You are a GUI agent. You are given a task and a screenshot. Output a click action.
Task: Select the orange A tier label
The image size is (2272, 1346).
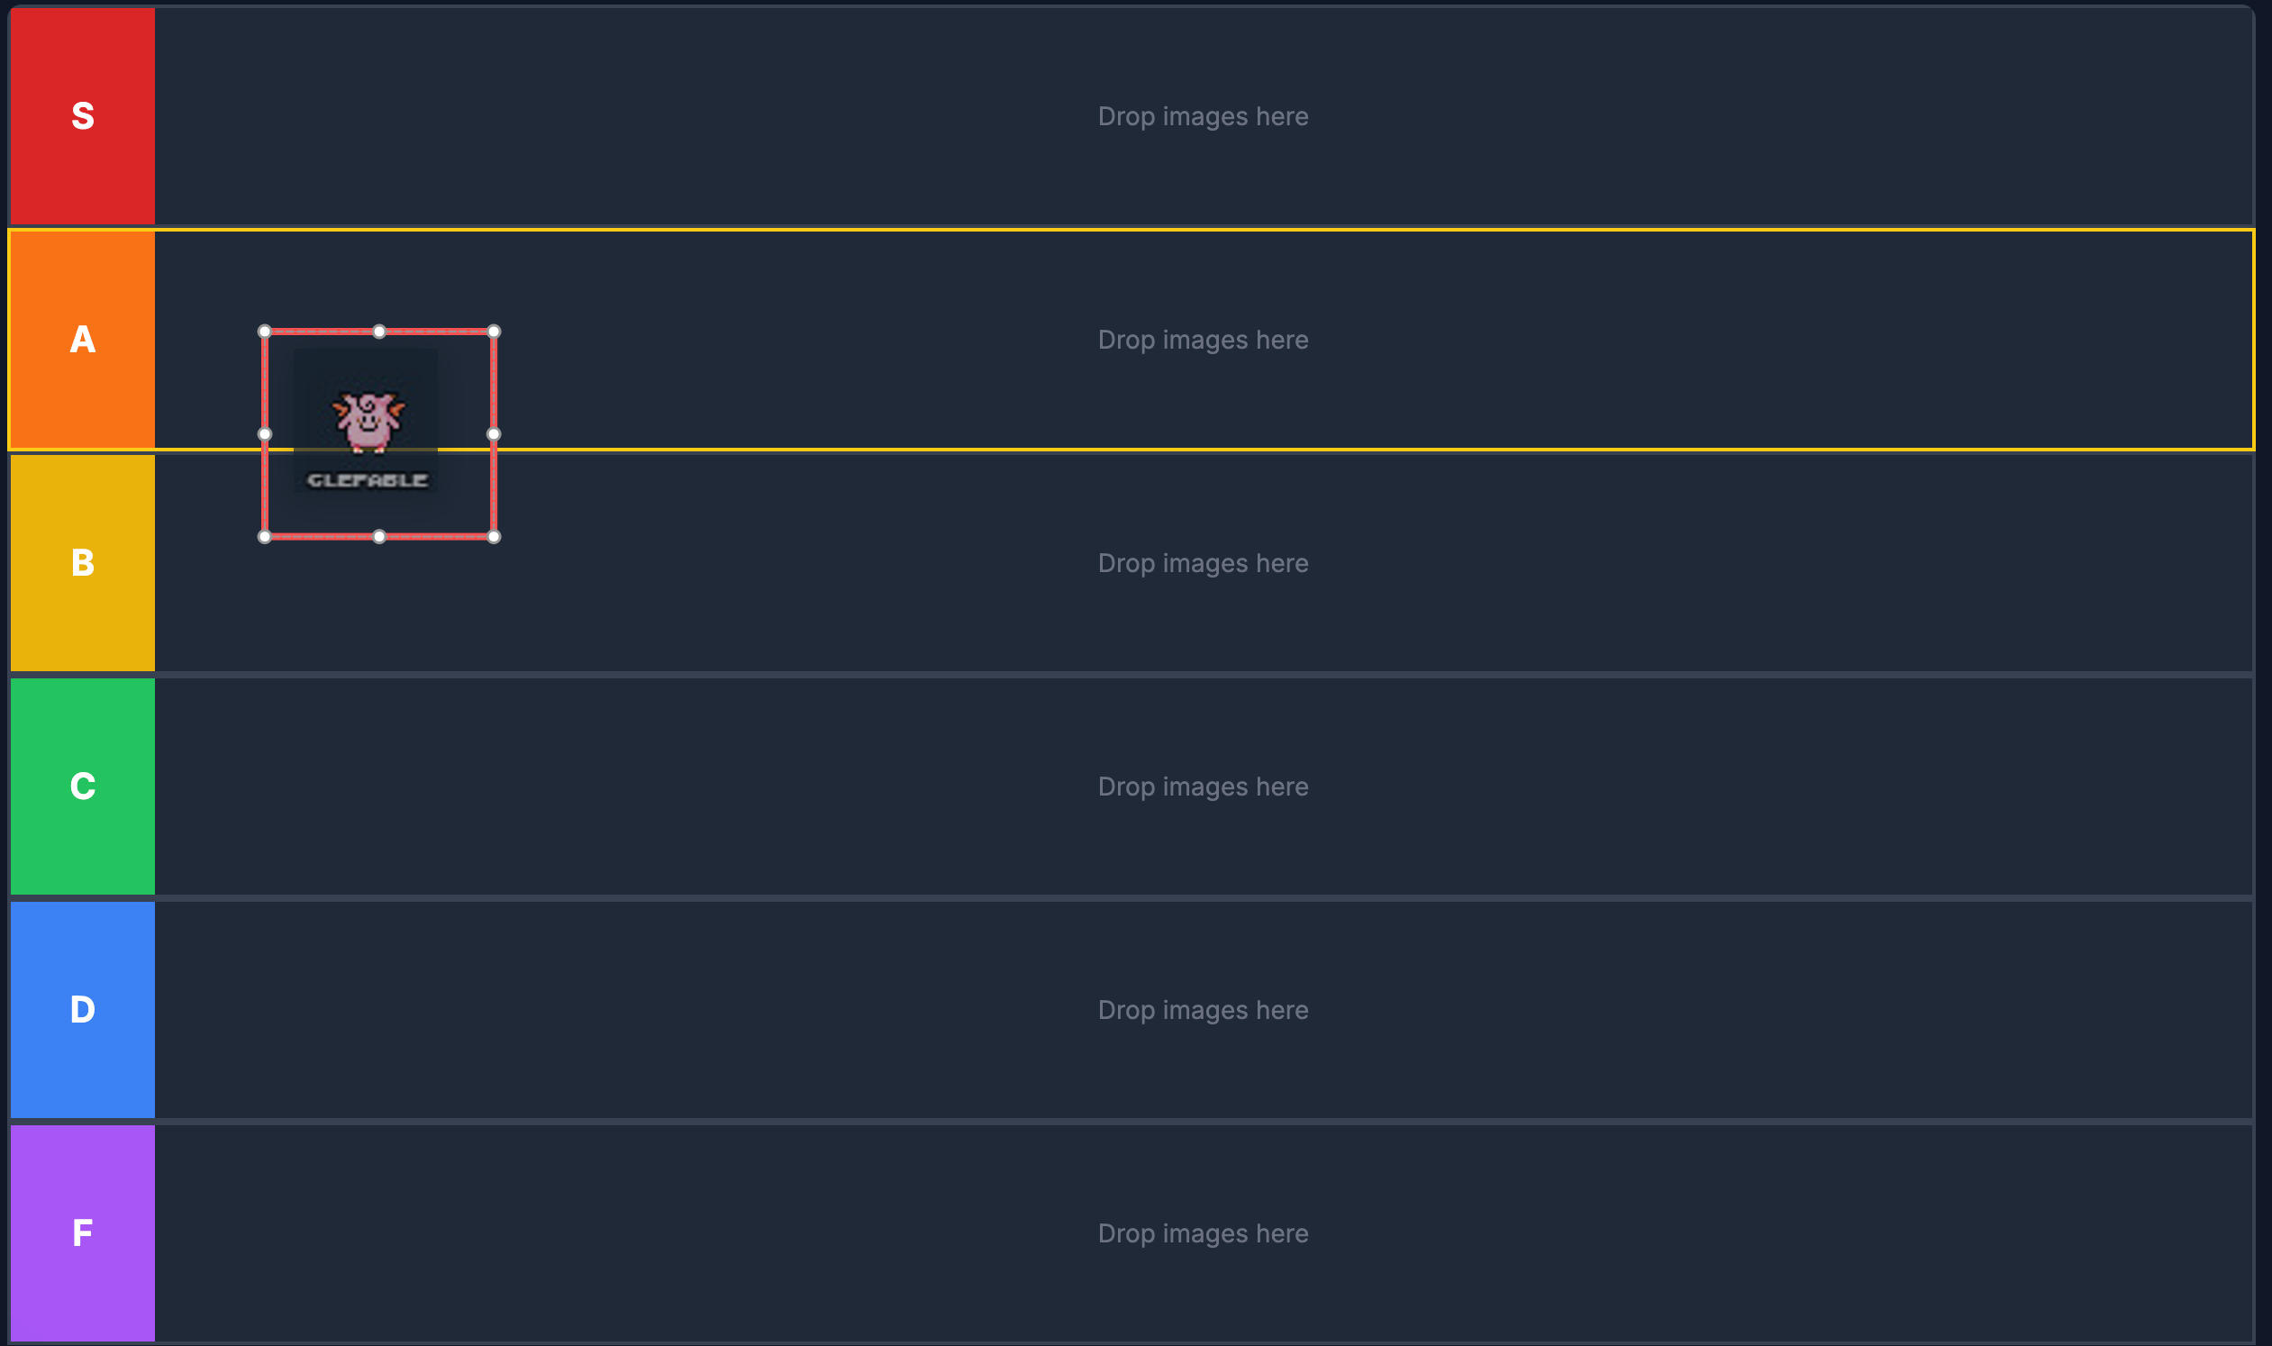[x=83, y=340]
